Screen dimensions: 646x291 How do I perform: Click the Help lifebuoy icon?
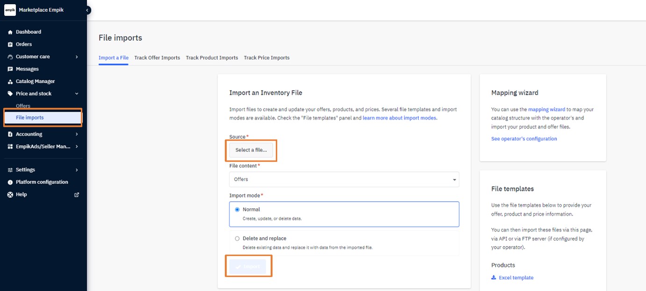(10, 195)
